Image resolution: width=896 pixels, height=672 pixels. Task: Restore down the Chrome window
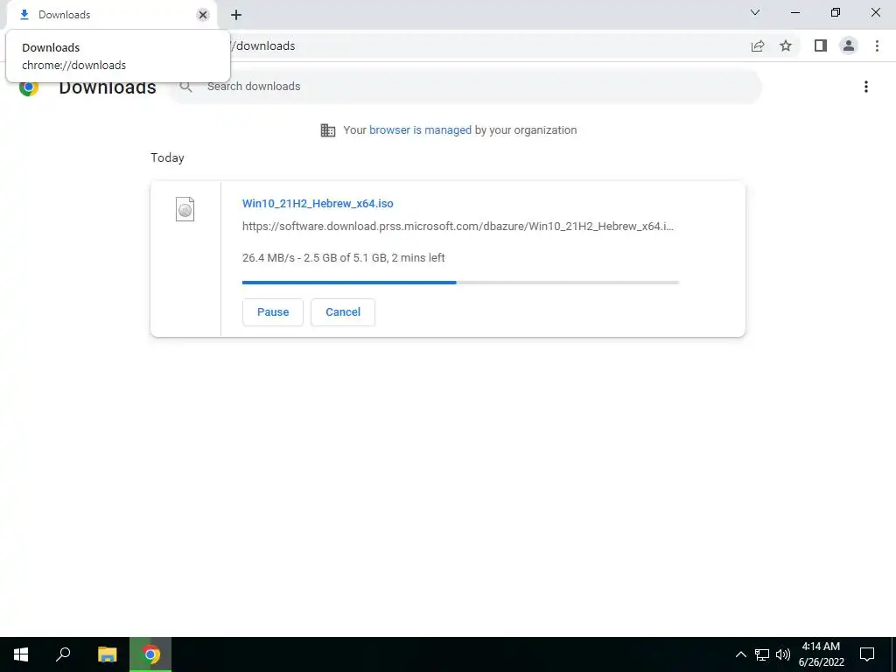(836, 12)
